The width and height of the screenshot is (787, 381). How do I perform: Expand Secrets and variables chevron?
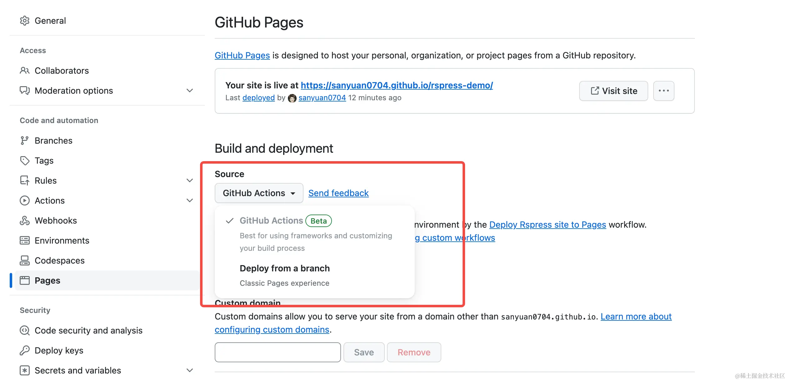(189, 370)
